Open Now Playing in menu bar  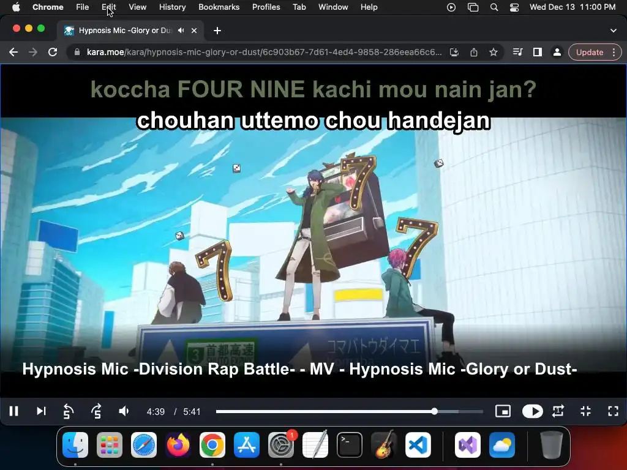(x=451, y=7)
